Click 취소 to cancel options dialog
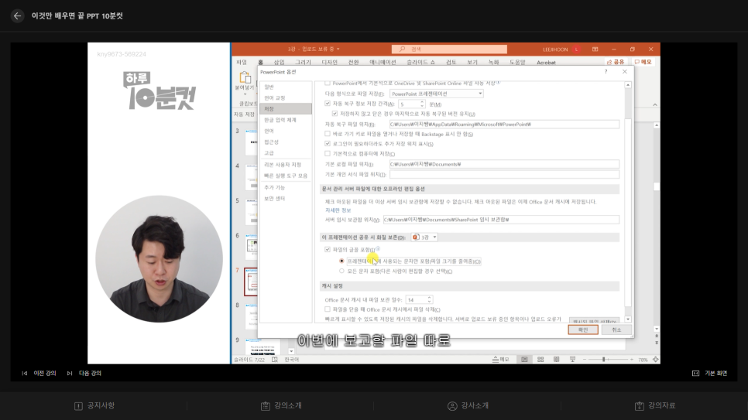 [616, 330]
